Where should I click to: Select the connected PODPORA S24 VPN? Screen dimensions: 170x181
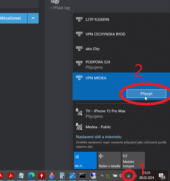tap(121, 65)
